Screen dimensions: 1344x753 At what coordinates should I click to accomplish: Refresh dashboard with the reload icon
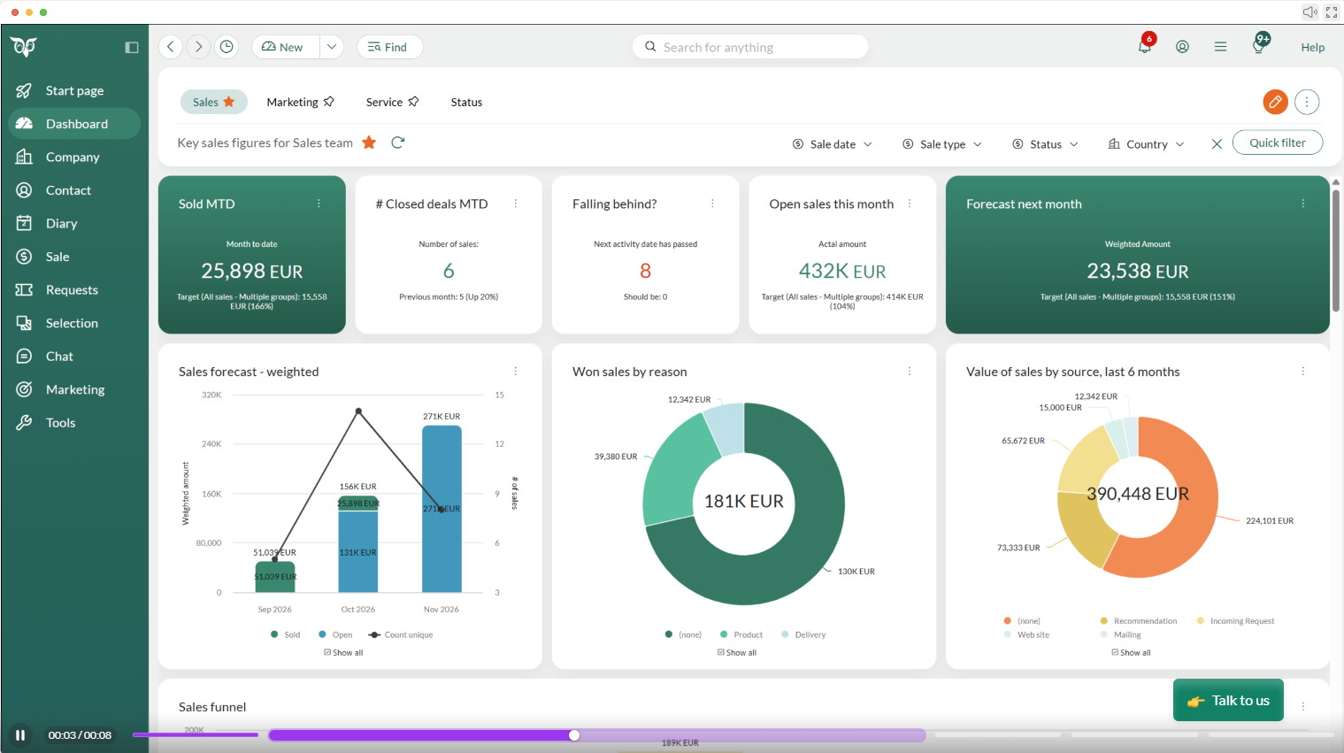[398, 142]
